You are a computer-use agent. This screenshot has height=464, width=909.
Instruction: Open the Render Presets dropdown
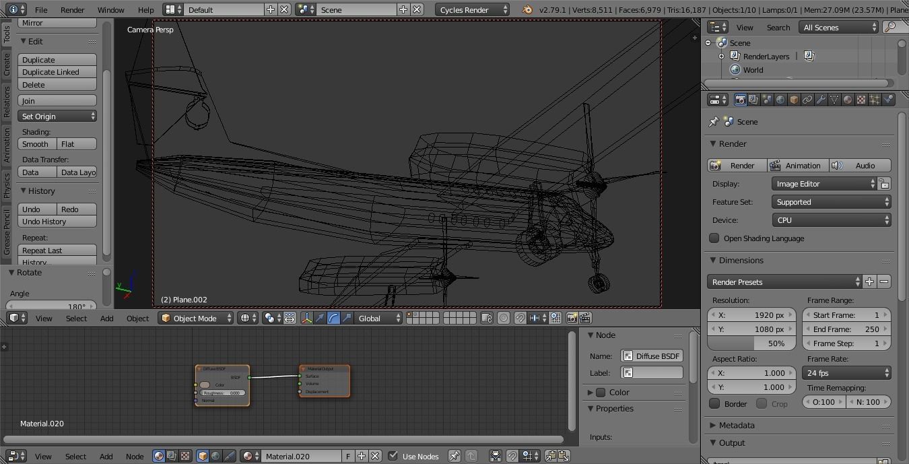pyautogui.click(x=784, y=281)
